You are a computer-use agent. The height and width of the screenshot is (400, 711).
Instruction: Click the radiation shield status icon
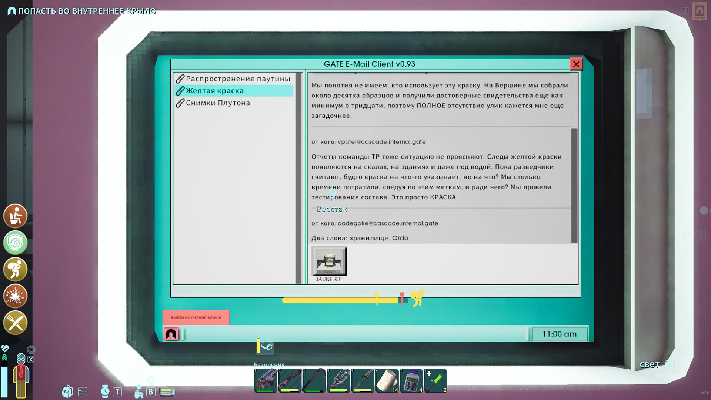[x=15, y=243]
